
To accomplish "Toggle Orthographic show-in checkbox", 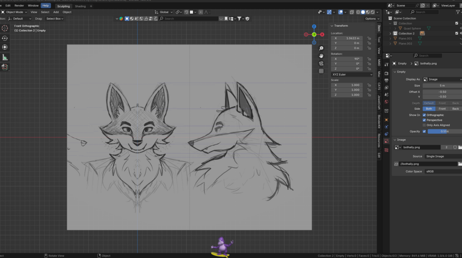I will pyautogui.click(x=424, y=115).
